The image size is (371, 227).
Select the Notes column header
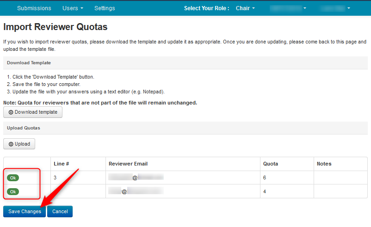point(324,164)
